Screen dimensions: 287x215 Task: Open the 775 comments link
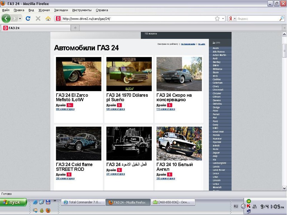click(x=166, y=109)
